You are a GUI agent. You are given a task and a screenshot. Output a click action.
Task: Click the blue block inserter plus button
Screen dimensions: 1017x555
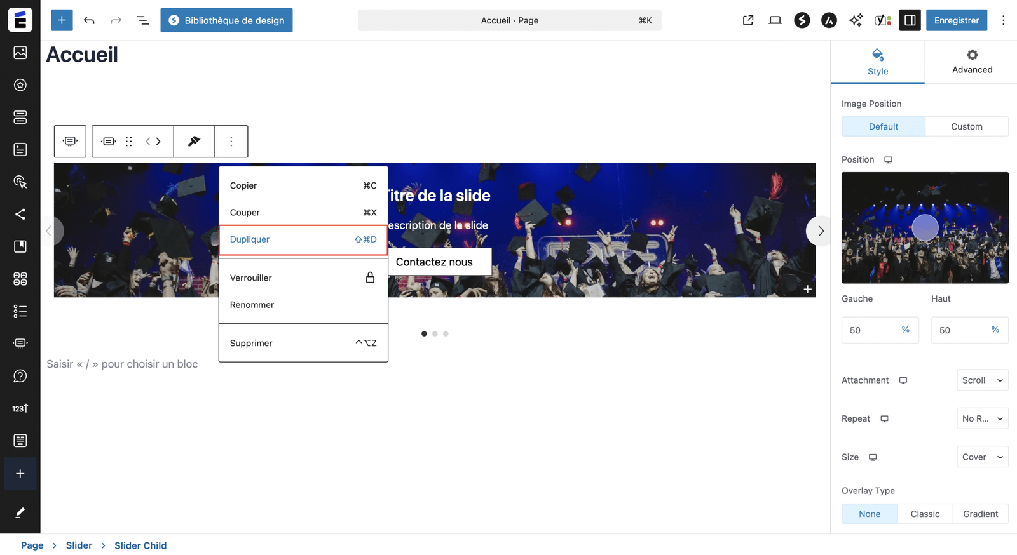point(62,20)
